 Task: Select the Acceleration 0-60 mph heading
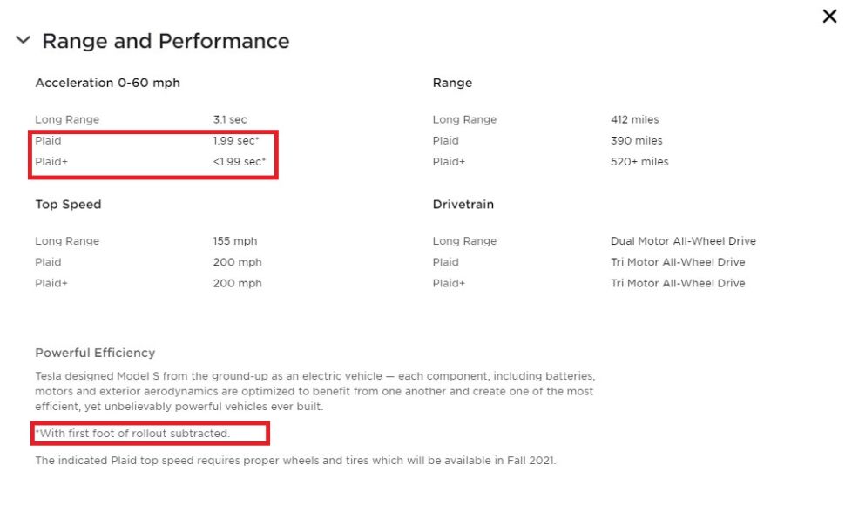(x=108, y=83)
